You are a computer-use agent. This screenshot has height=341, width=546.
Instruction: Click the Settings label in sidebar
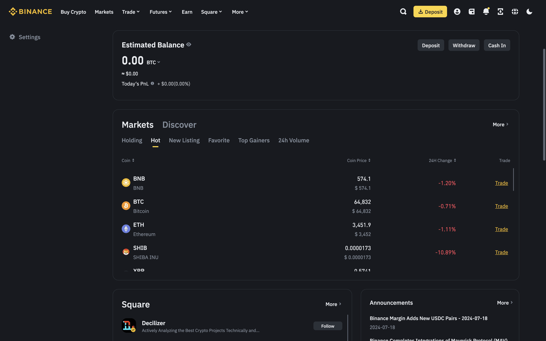(30, 37)
